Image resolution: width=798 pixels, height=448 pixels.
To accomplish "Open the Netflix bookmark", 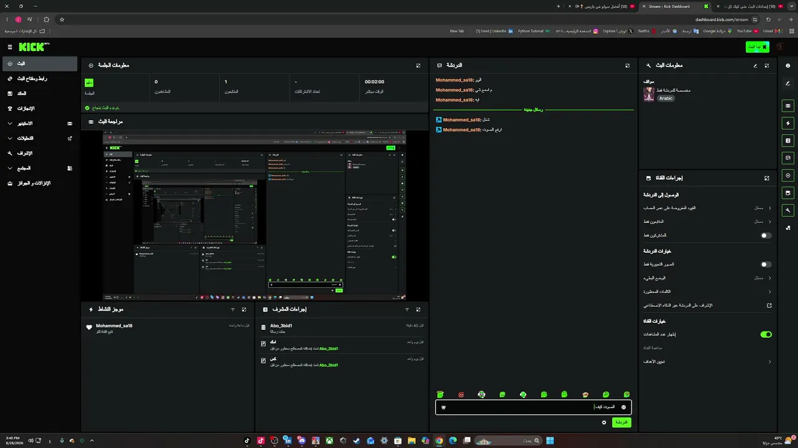I will click(647, 30).
